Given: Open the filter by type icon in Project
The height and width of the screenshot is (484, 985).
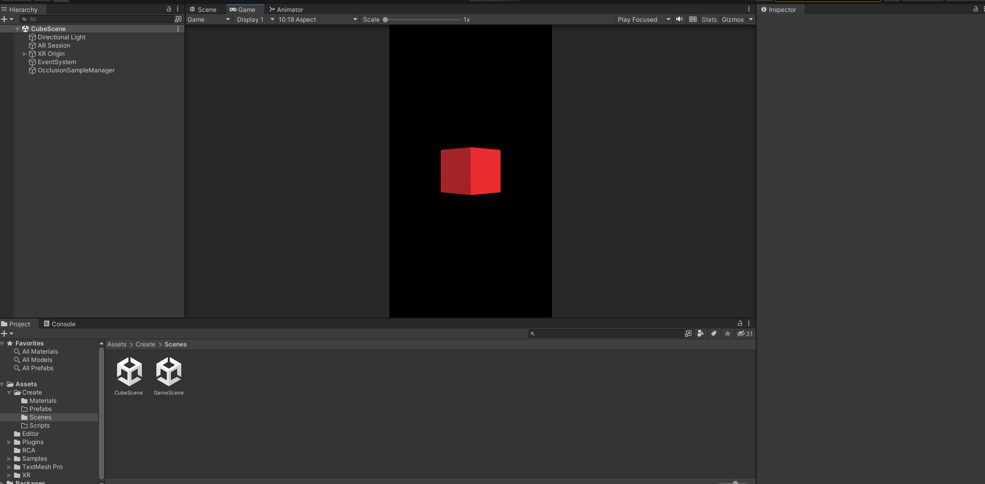Looking at the screenshot, I should tap(701, 334).
